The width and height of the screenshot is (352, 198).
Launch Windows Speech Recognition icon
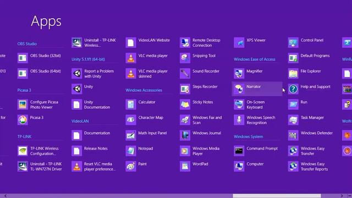pos(239,120)
